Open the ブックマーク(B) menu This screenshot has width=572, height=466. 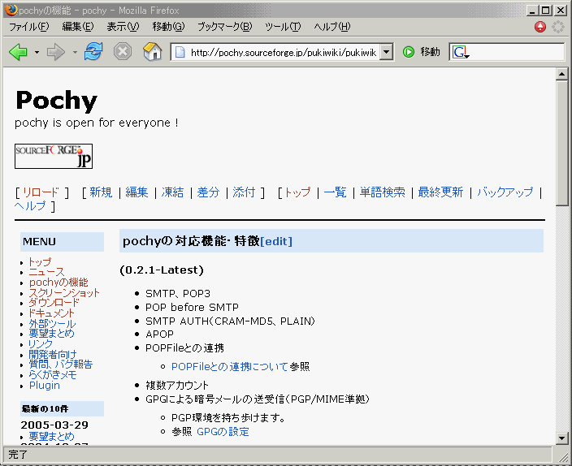(x=225, y=27)
